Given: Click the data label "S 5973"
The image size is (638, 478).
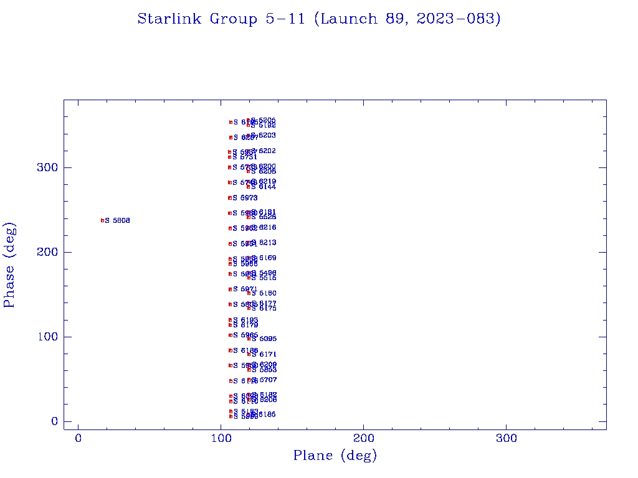Looking at the screenshot, I should 245,198.
